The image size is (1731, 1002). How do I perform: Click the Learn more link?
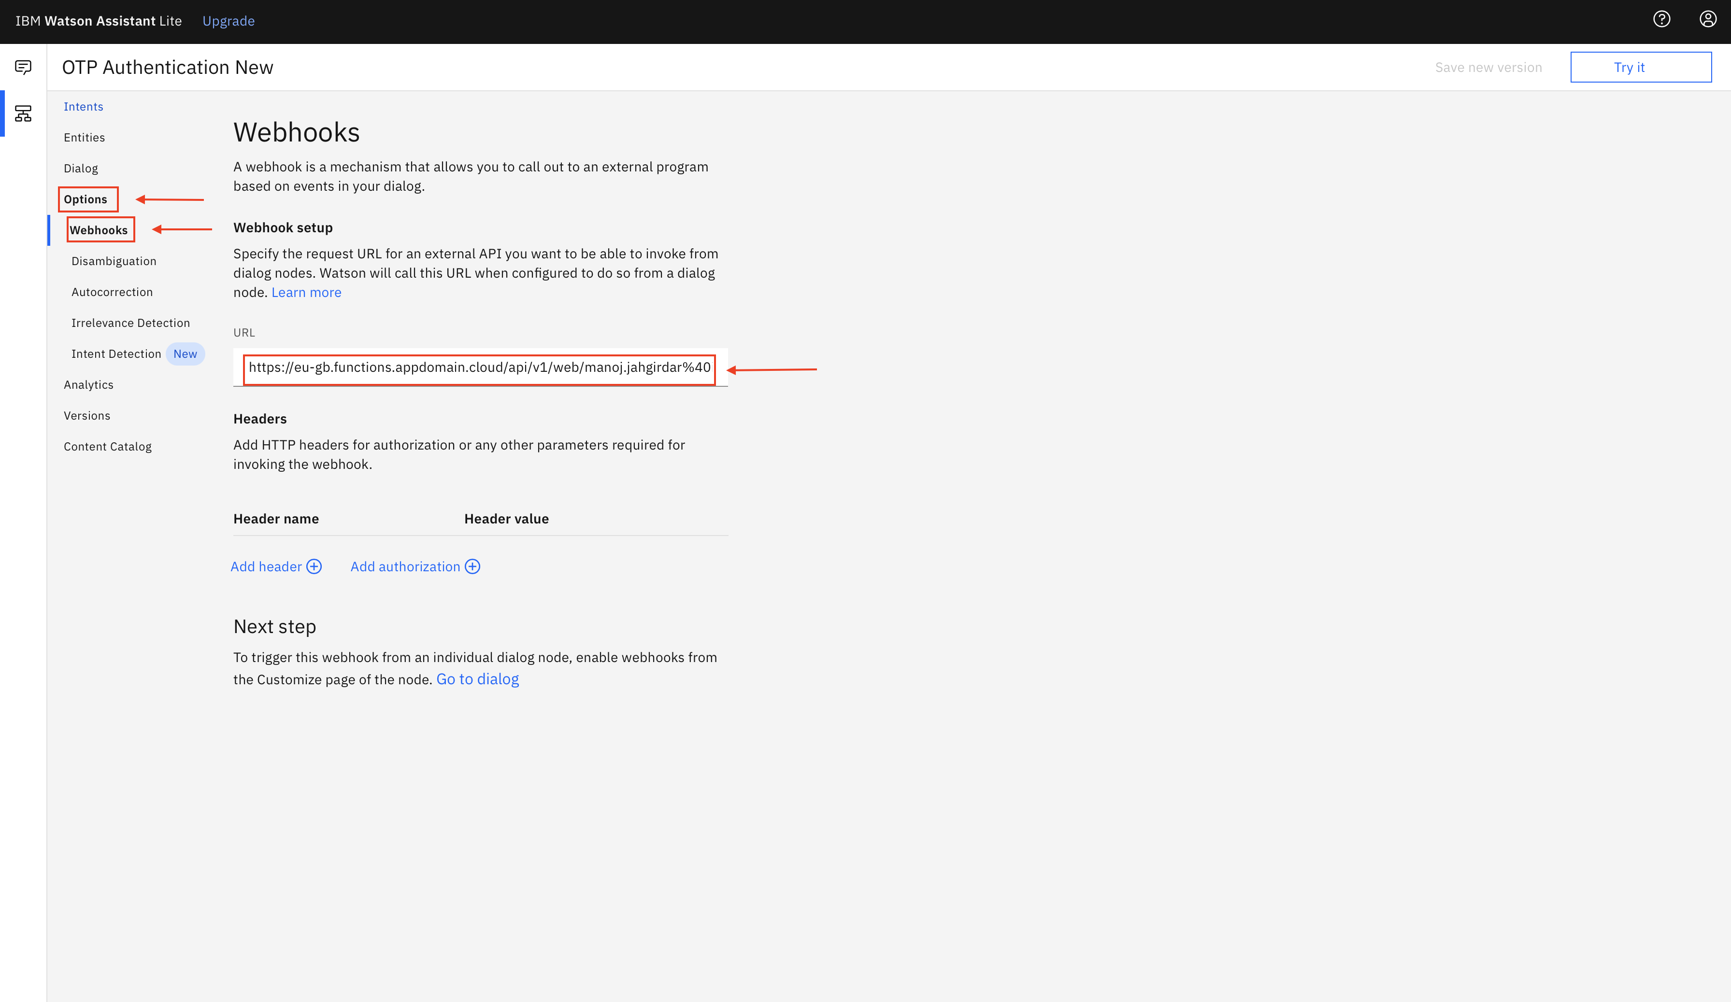pos(305,292)
